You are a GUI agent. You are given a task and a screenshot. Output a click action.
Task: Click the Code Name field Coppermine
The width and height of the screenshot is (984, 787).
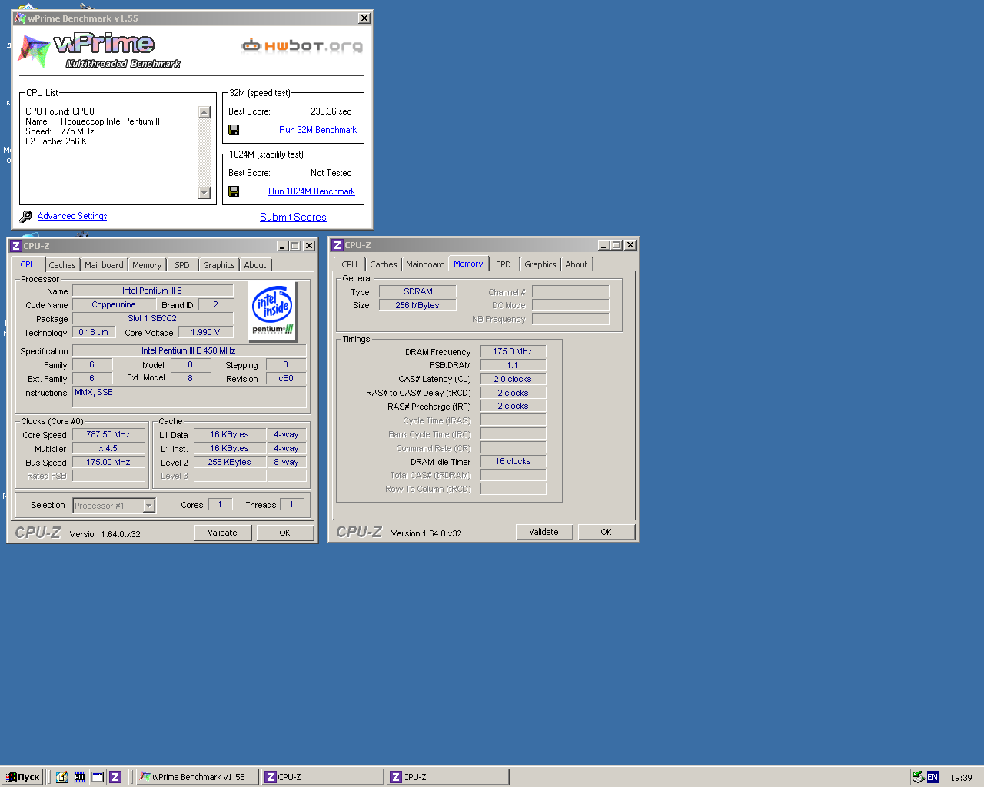tap(114, 304)
